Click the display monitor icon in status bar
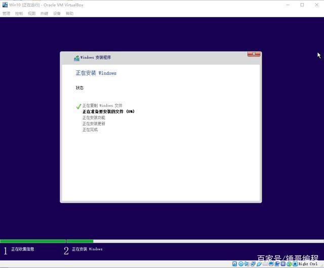Image resolution: width=324 pixels, height=268 pixels. 271,263
